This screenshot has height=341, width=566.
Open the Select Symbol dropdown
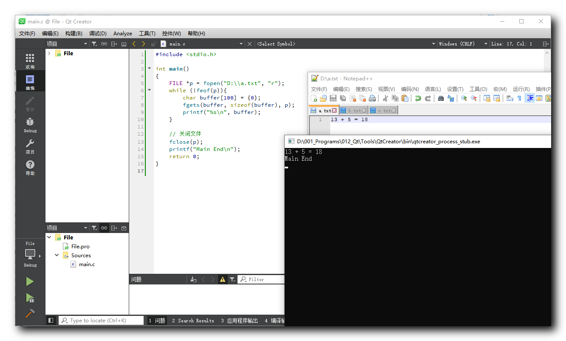pos(433,44)
